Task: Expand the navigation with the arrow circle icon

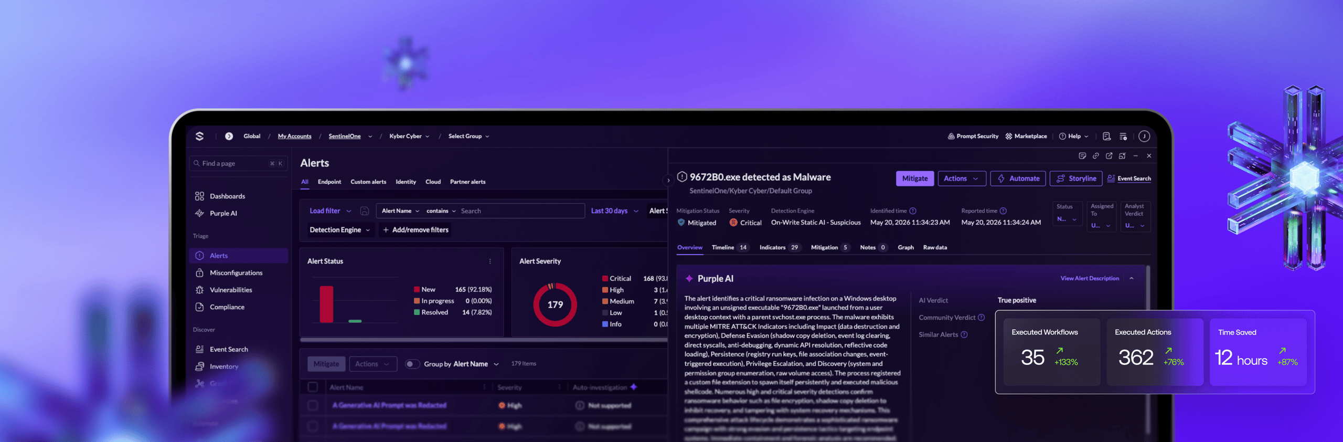Action: [x=229, y=136]
